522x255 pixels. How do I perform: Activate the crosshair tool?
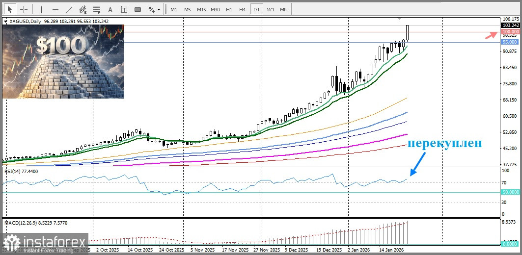pos(24,9)
